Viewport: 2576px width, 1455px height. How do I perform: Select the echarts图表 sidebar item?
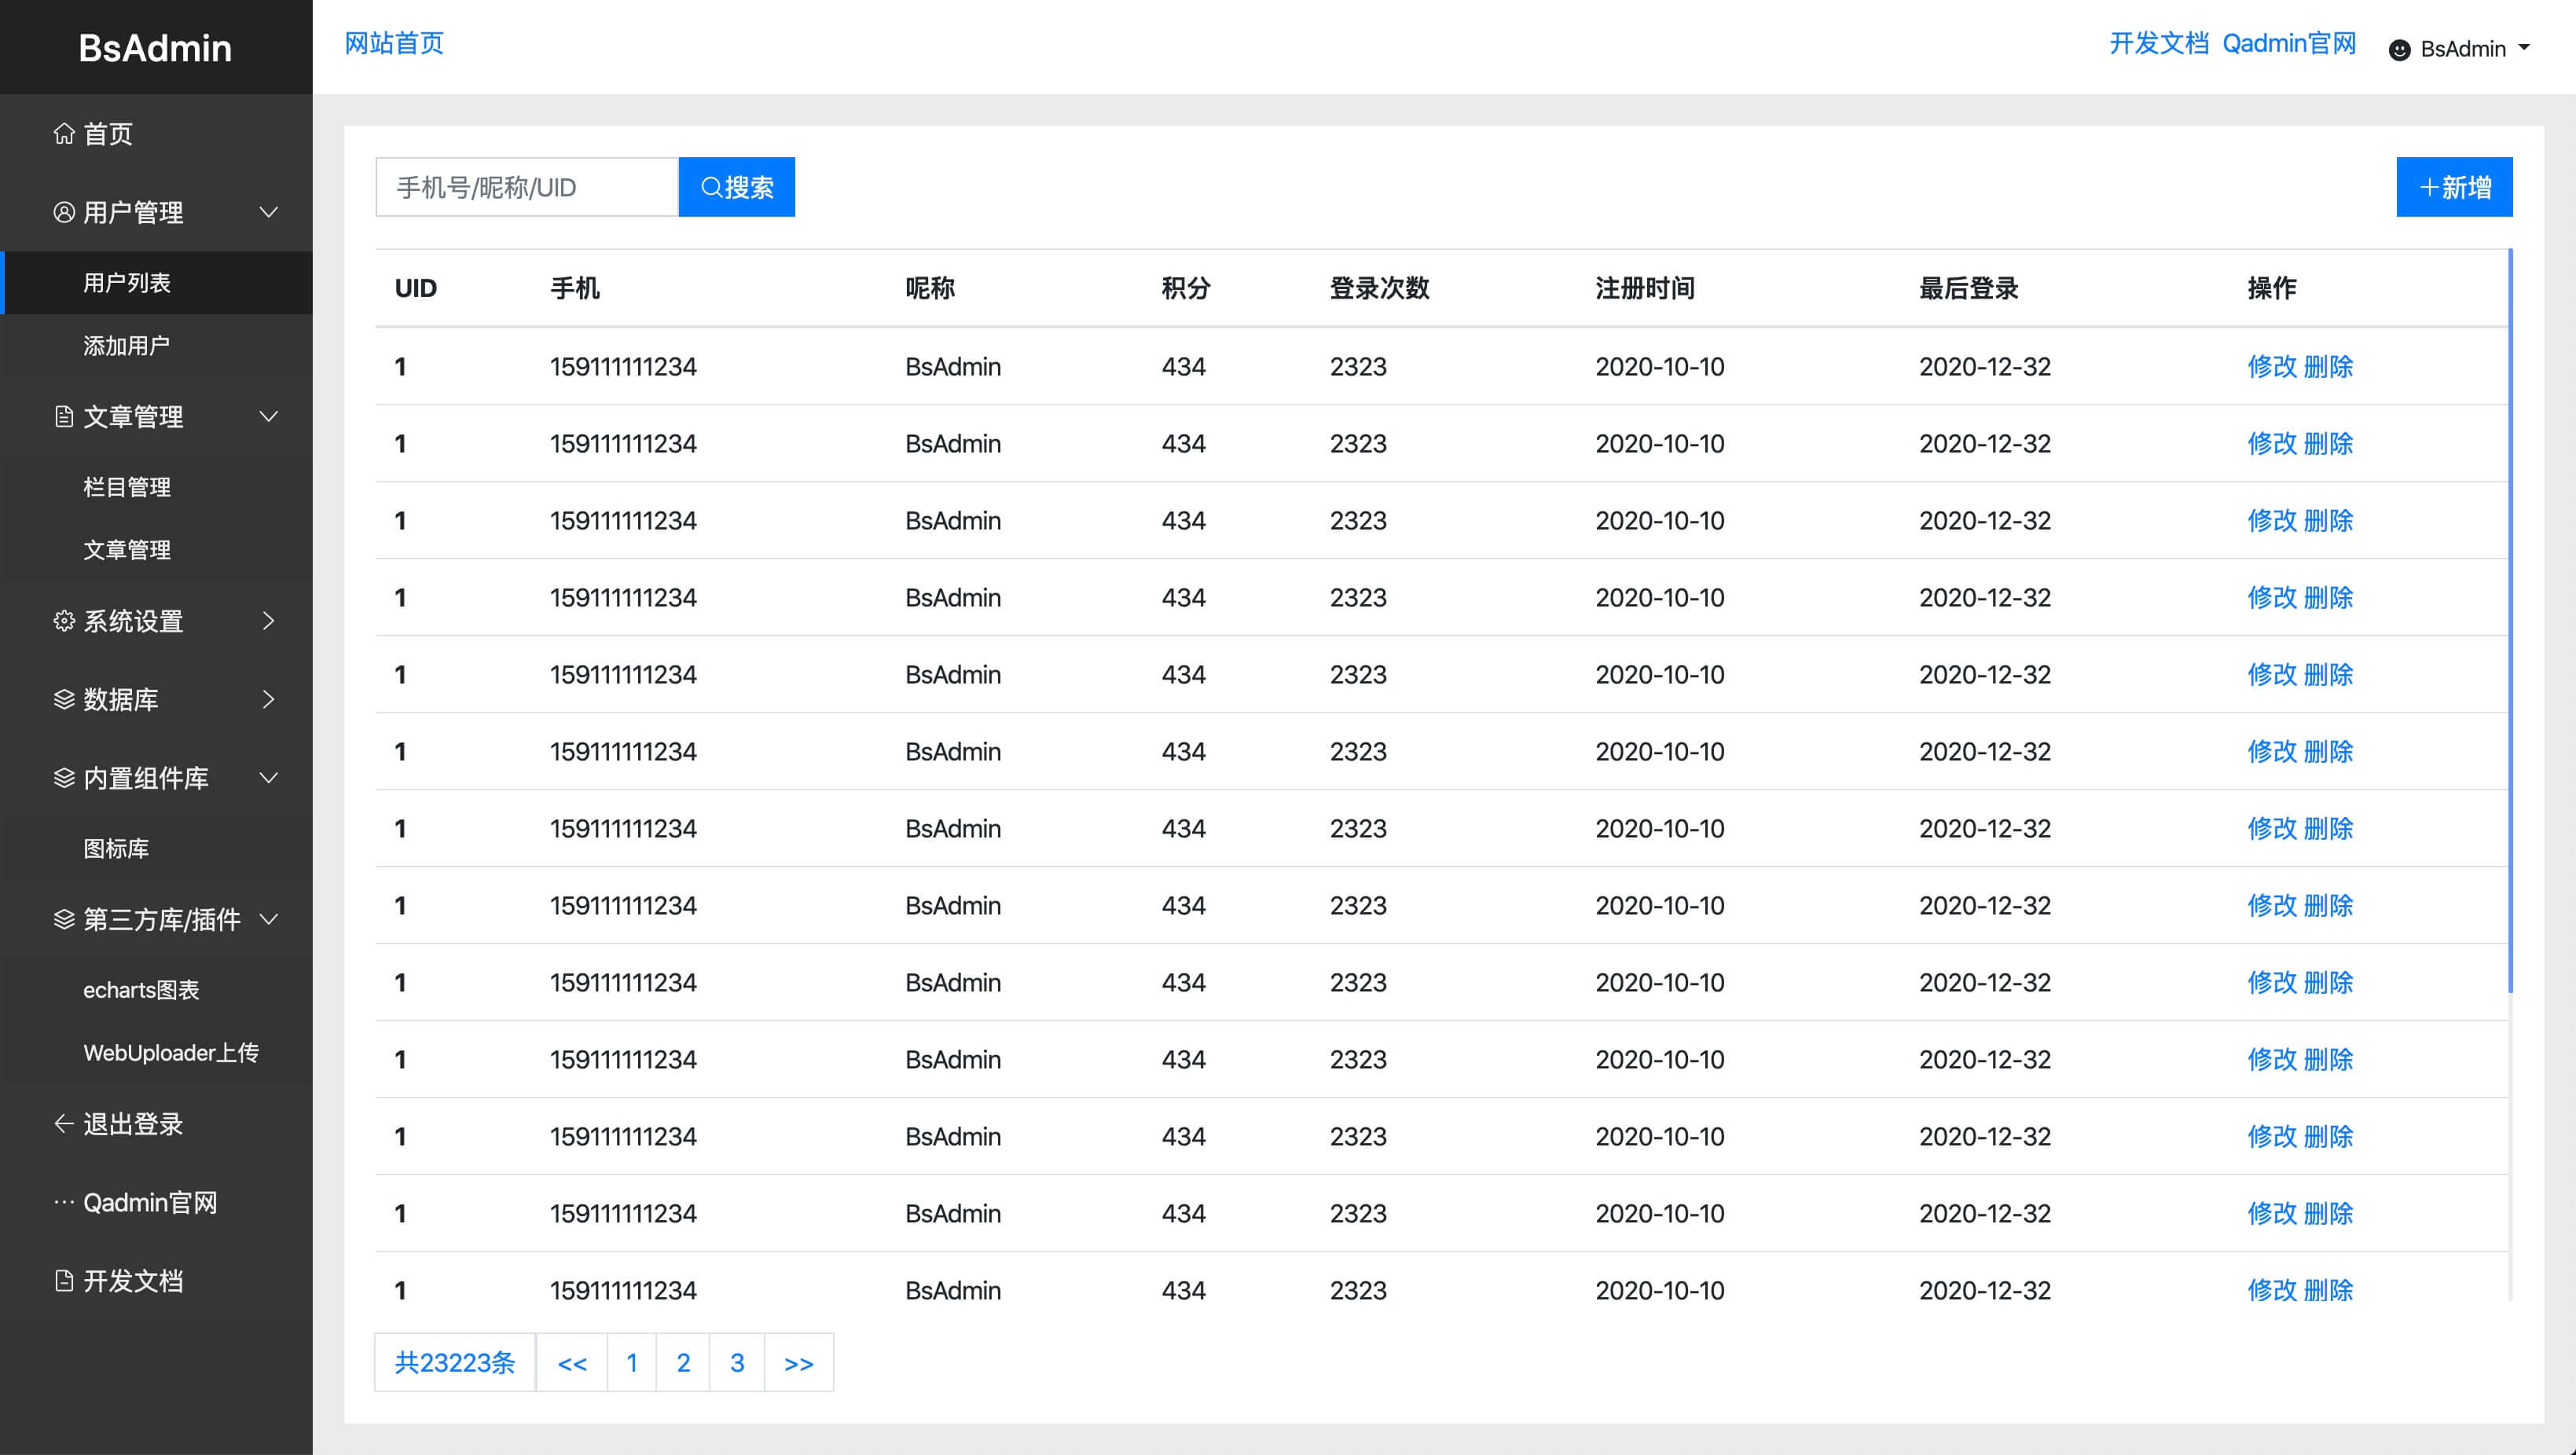[x=141, y=990]
